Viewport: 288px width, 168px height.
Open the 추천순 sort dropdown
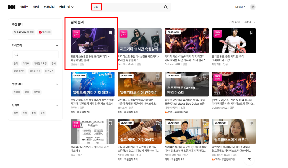pyautogui.click(x=250, y=22)
